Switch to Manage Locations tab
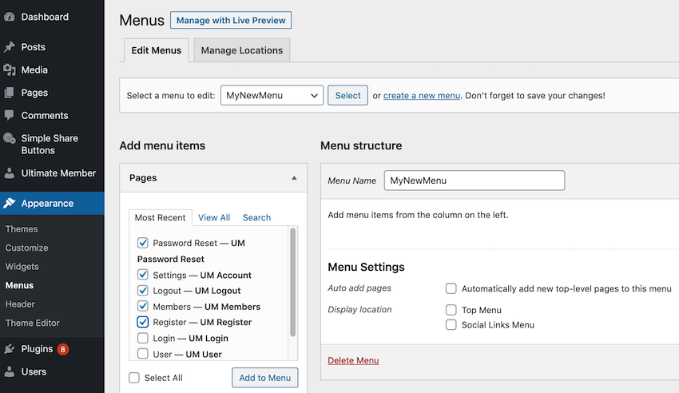 pos(241,50)
